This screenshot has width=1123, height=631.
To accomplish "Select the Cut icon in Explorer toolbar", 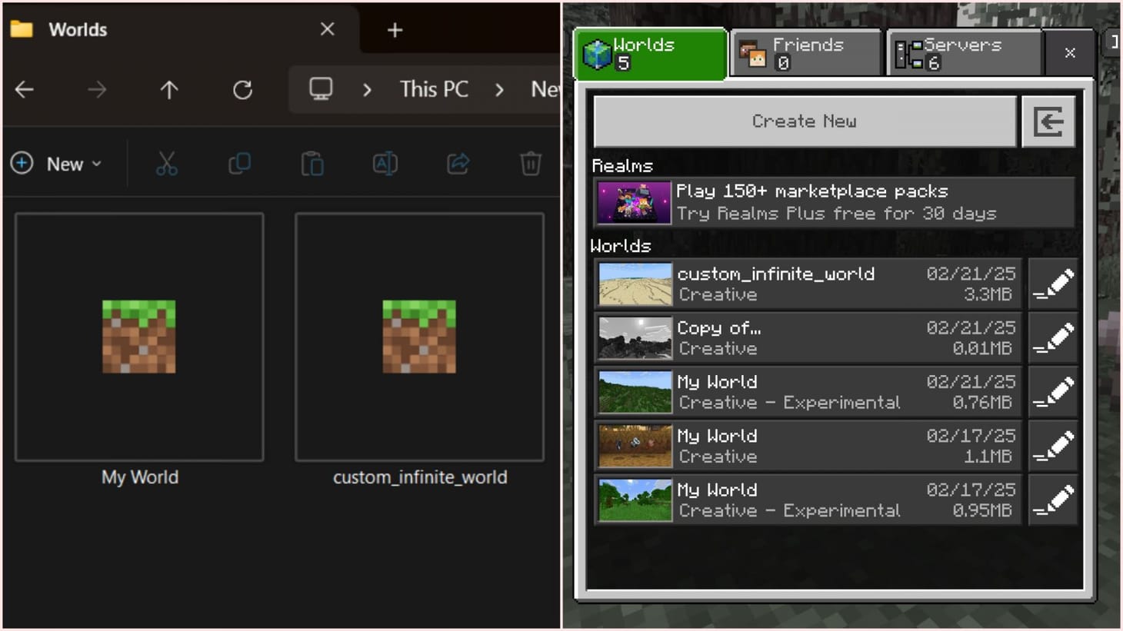I will point(166,163).
